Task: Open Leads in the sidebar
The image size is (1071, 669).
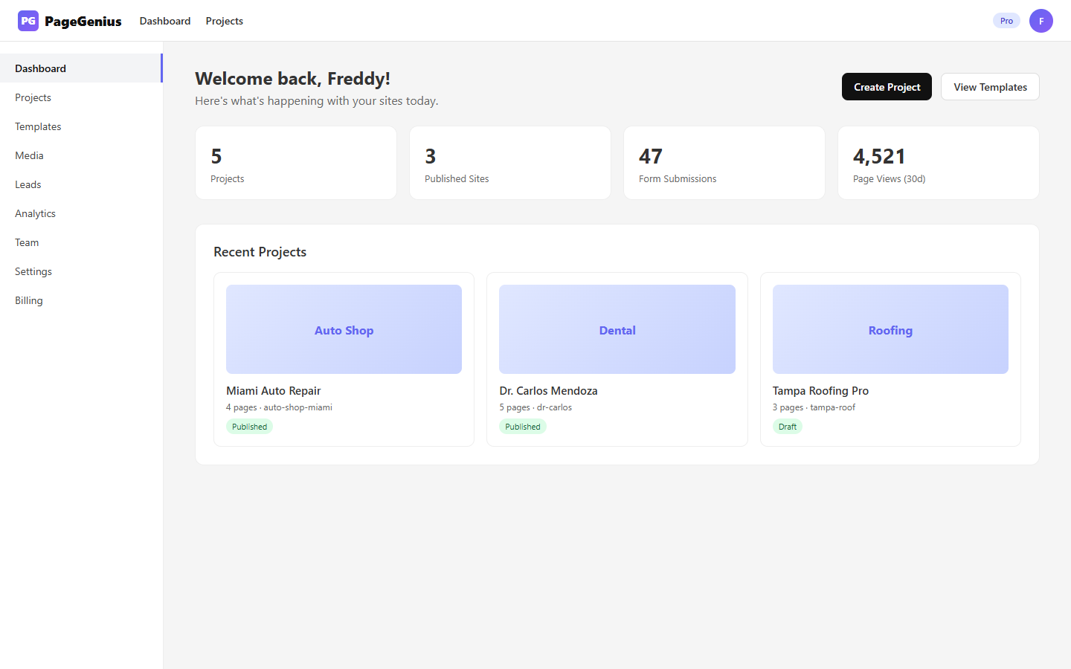Action: (81, 184)
